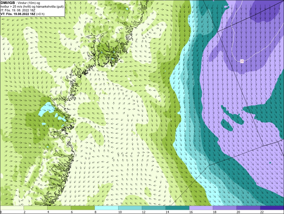Click the "6" label on the colour scale
The height and width of the screenshot is (214, 284).
tap(72, 212)
